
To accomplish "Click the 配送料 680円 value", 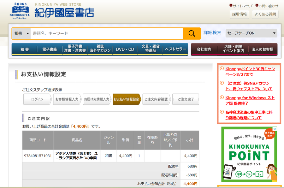I will (192, 166).
